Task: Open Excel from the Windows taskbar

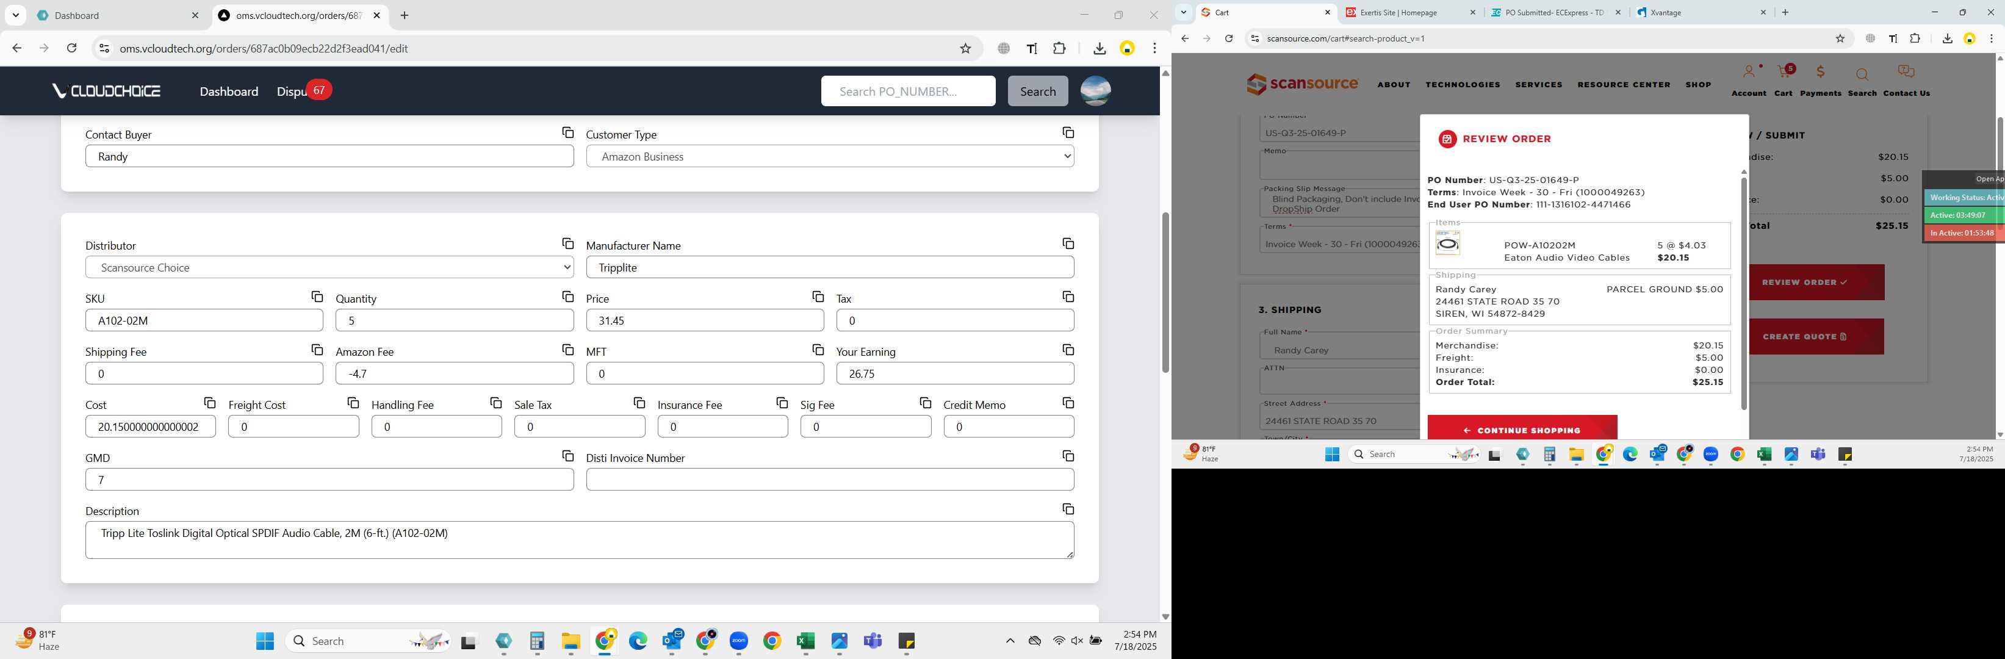Action: pos(805,641)
